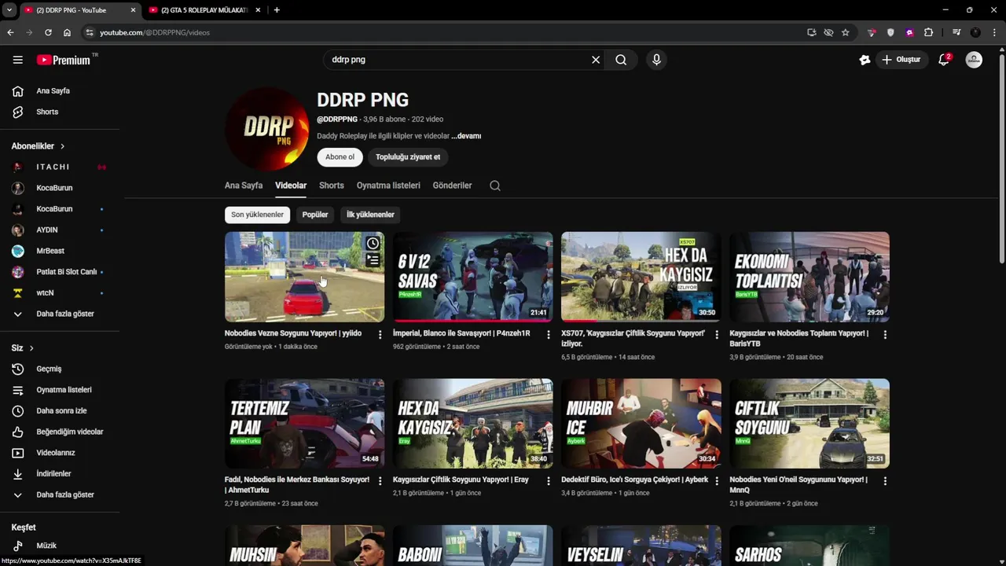
Task: Open Daha sonra izle list
Action: (60, 410)
